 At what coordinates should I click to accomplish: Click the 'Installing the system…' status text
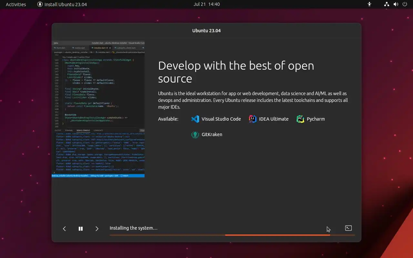134,228
